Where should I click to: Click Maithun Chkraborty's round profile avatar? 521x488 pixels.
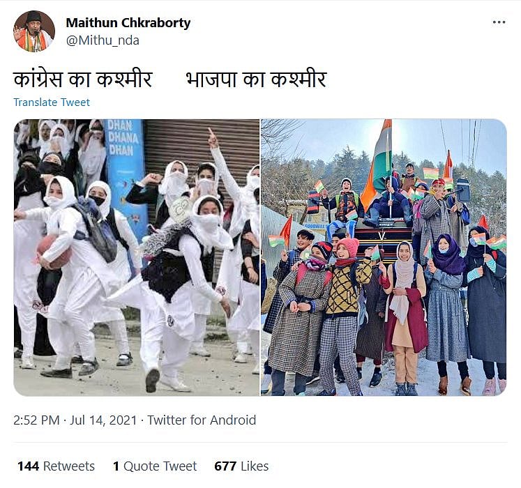[x=34, y=31]
